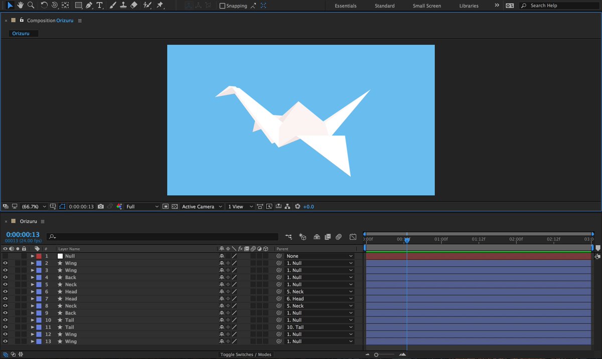Pick the Brush tool

112,6
